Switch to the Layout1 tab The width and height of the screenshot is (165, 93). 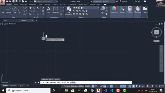pos(13,86)
